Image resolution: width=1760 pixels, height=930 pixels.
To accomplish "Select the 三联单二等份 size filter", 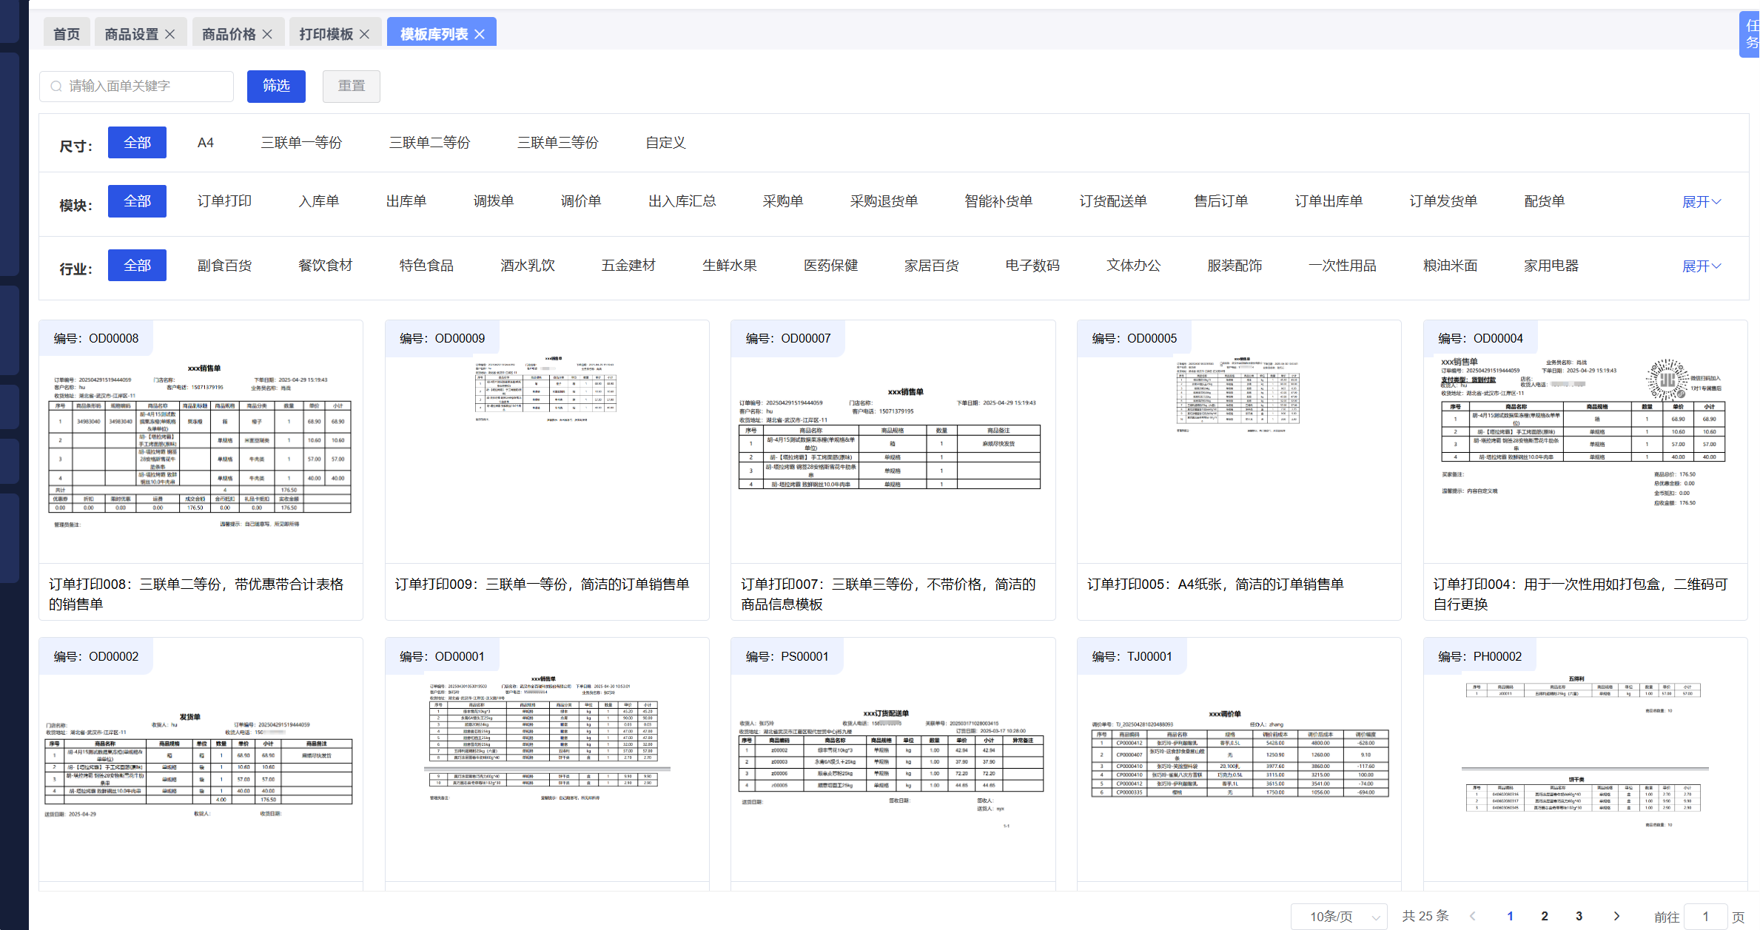I will [x=429, y=143].
